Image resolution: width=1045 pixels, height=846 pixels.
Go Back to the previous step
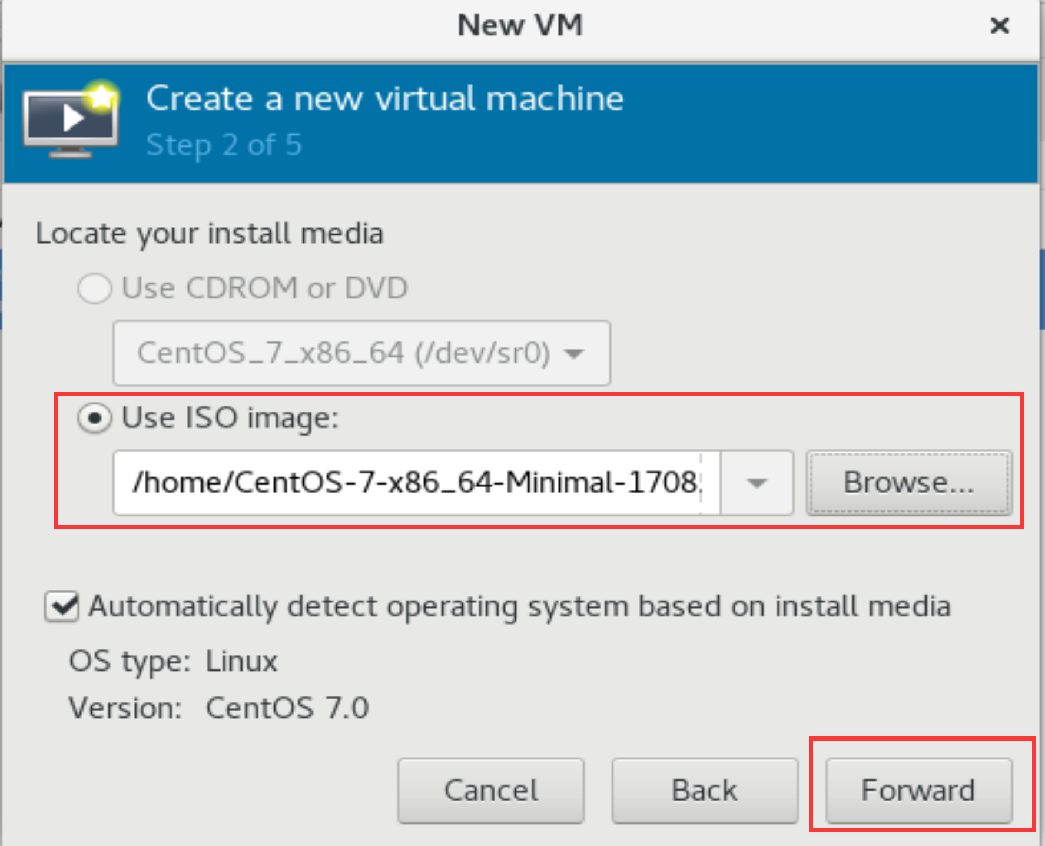pos(705,790)
